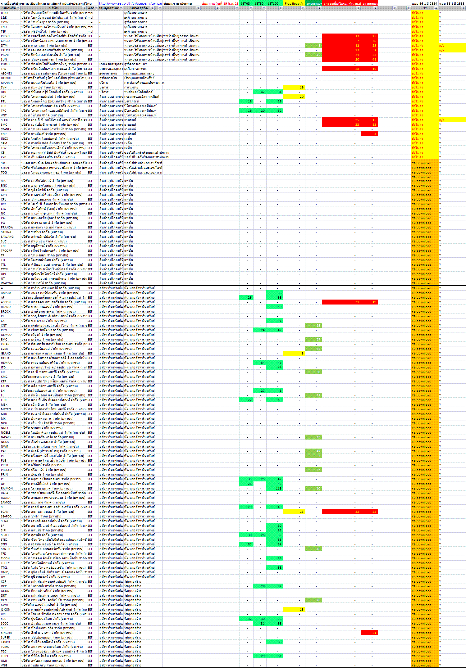Select the RAIMON ticker cell
466x668 pixels.
click(11, 489)
